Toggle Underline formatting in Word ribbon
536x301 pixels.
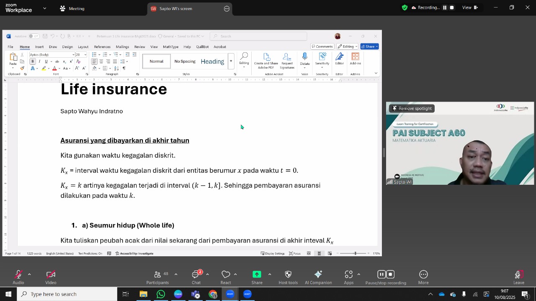click(46, 61)
